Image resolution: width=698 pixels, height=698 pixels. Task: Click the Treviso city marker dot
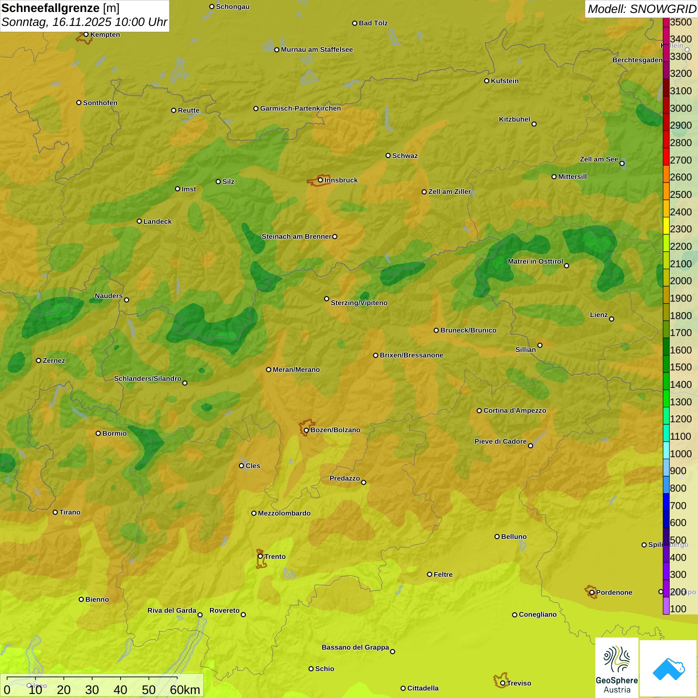point(503,683)
